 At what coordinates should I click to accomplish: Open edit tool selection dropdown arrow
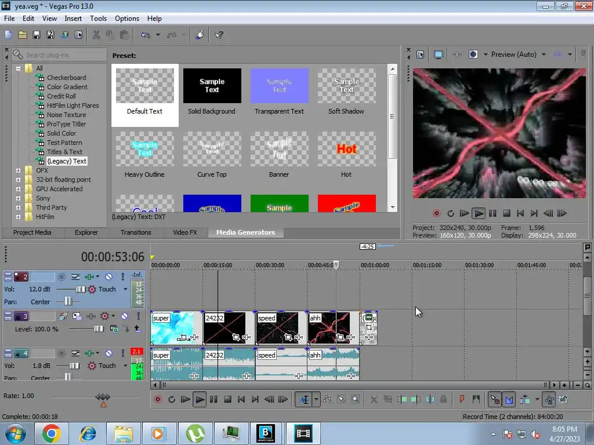(x=316, y=399)
